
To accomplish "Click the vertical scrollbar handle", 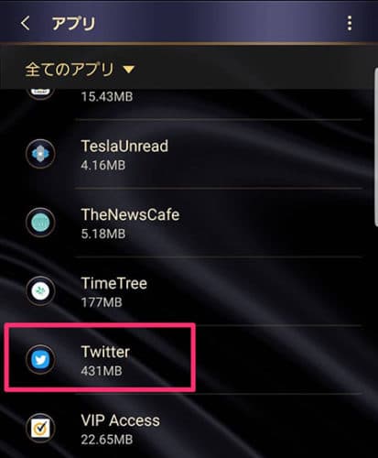I will click(x=376, y=147).
